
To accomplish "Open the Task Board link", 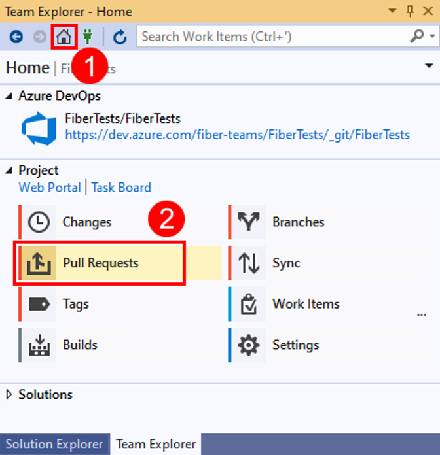I will pos(121,188).
